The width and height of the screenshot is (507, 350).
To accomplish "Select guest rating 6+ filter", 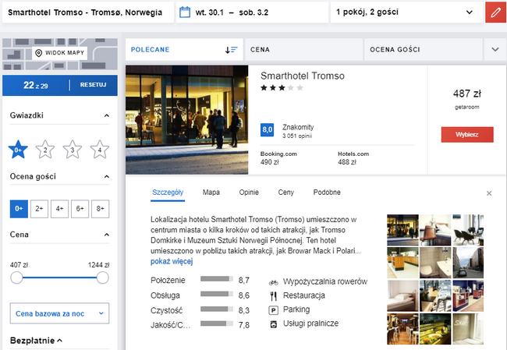I will (x=80, y=209).
